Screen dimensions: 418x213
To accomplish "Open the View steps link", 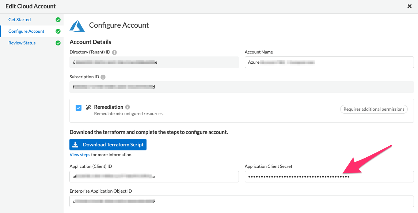I will click(x=80, y=154).
